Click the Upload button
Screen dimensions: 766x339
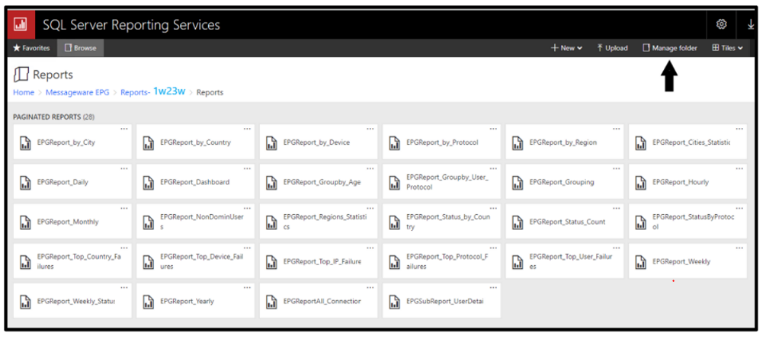coord(612,48)
